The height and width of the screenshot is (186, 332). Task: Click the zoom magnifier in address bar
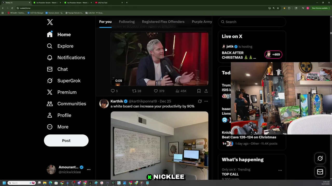tap(274, 8)
